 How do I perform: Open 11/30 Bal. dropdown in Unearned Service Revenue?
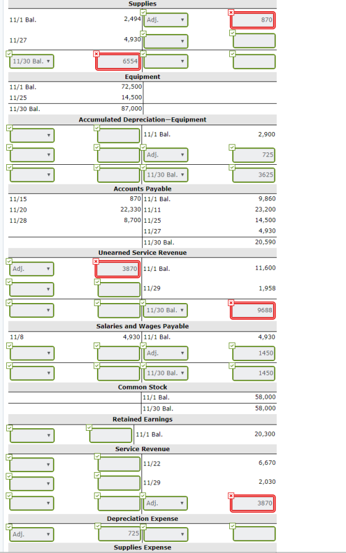(x=166, y=310)
